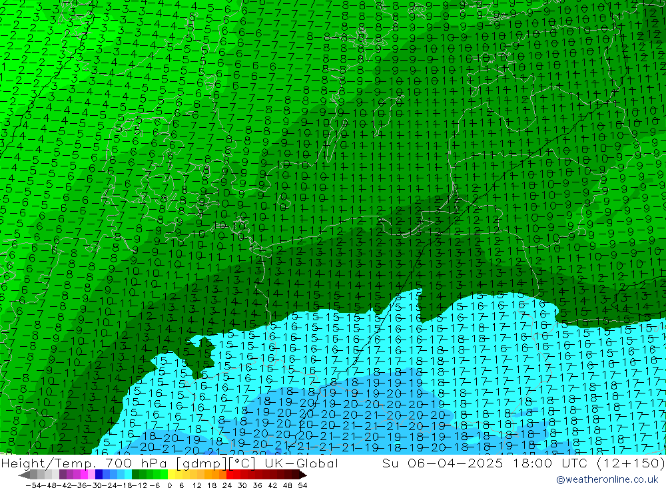Click the '18:00 UTC' time label
This screenshot has width=666, height=488.
[x=550, y=463]
